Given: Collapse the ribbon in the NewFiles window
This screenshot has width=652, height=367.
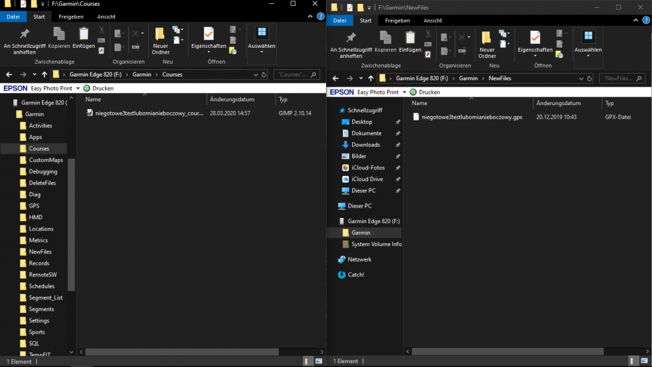Looking at the screenshot, I should tap(637, 21).
